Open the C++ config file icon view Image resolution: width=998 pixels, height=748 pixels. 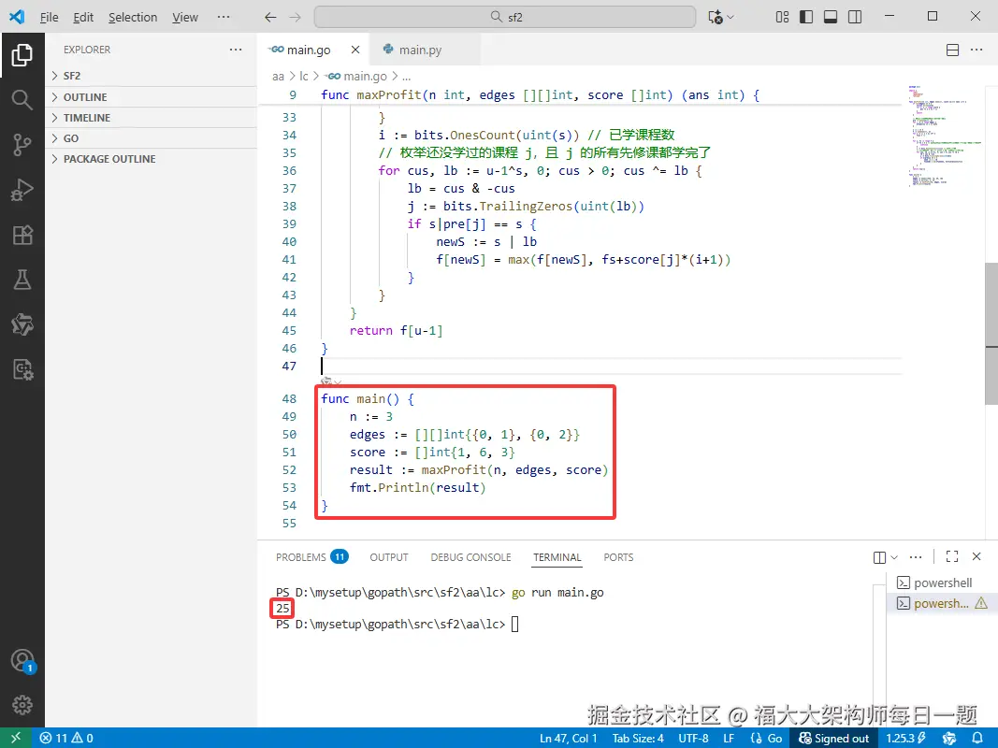point(22,369)
